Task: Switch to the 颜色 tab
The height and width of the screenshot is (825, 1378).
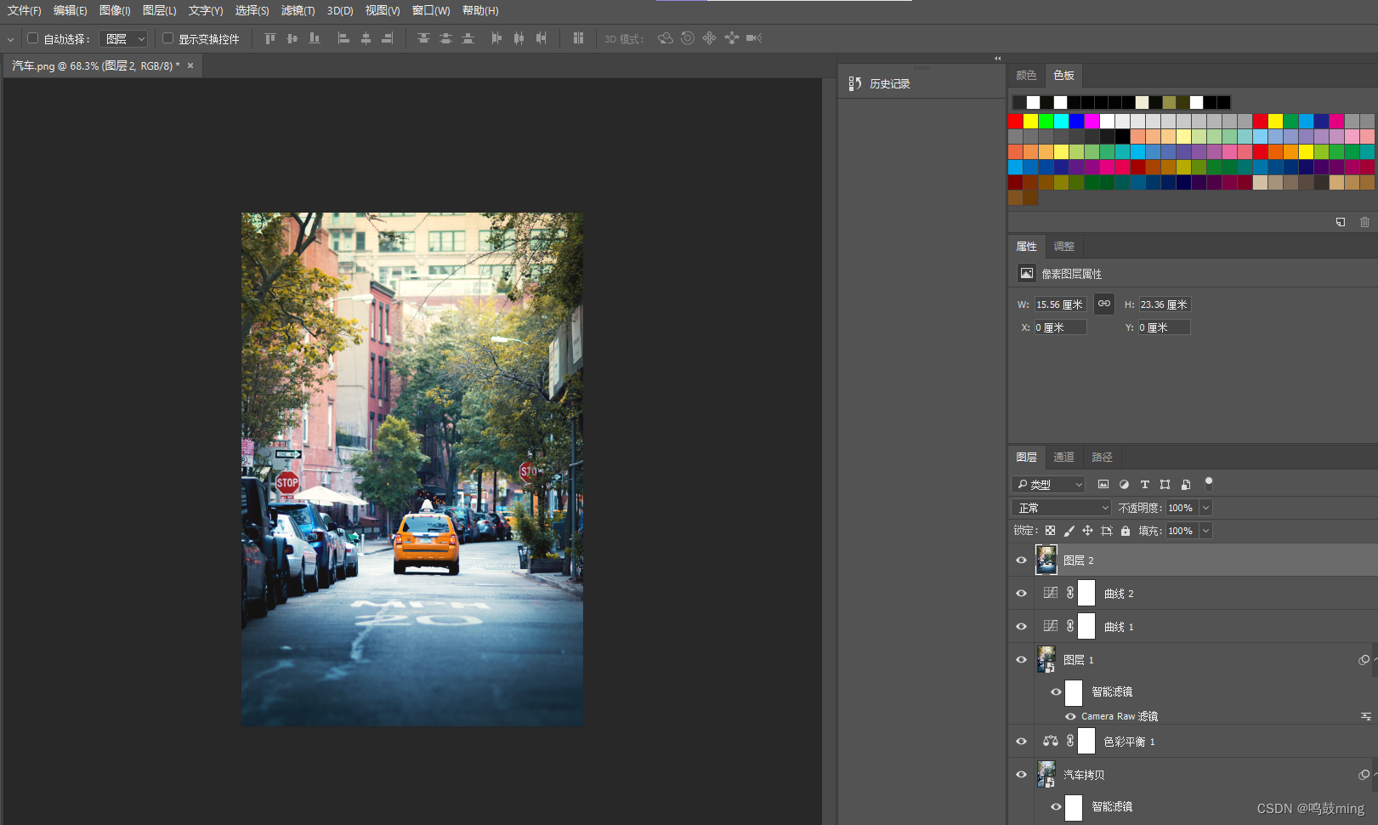Action: [x=1026, y=76]
